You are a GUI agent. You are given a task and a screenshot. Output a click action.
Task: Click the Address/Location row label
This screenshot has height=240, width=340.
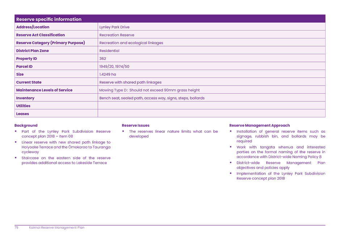click(33, 27)
